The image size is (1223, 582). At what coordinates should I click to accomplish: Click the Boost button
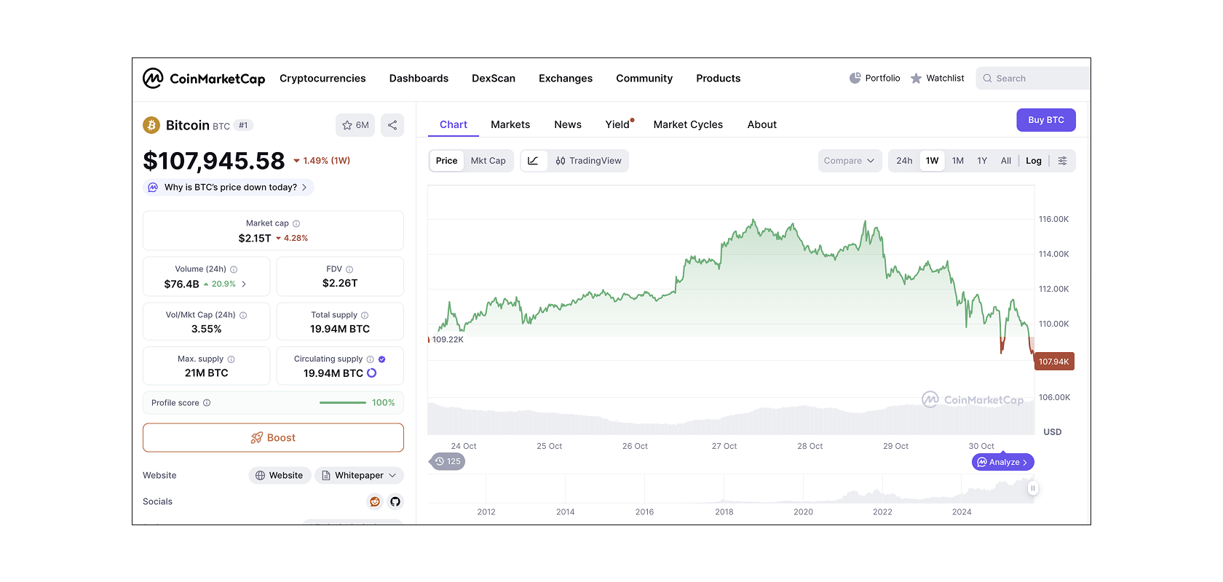(273, 438)
